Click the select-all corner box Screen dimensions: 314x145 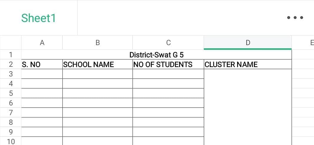[x=11, y=43]
